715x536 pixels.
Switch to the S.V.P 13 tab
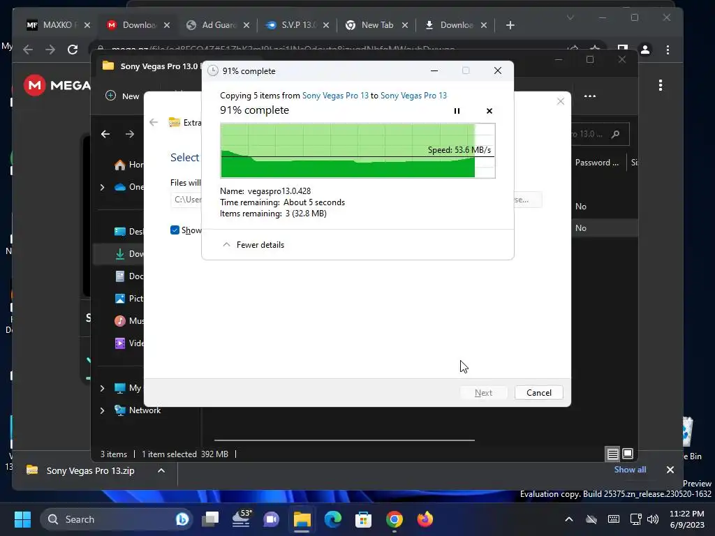click(x=297, y=25)
